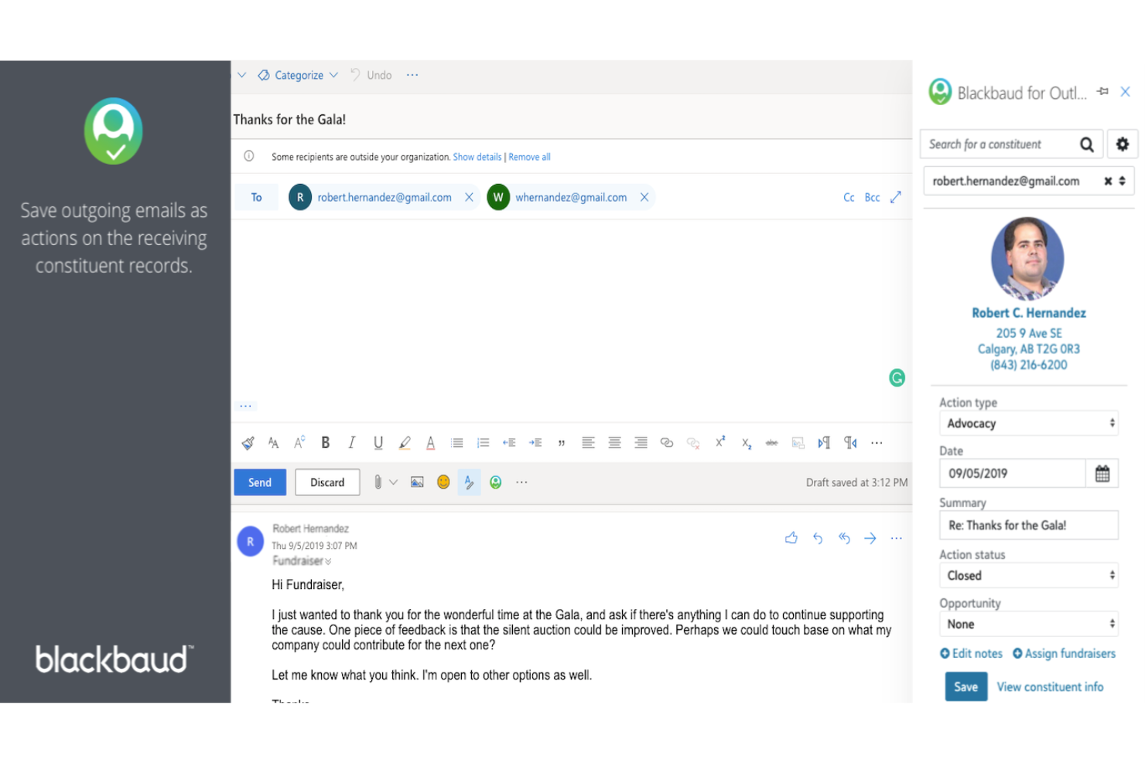Reply all to Robert's message

[x=844, y=538]
